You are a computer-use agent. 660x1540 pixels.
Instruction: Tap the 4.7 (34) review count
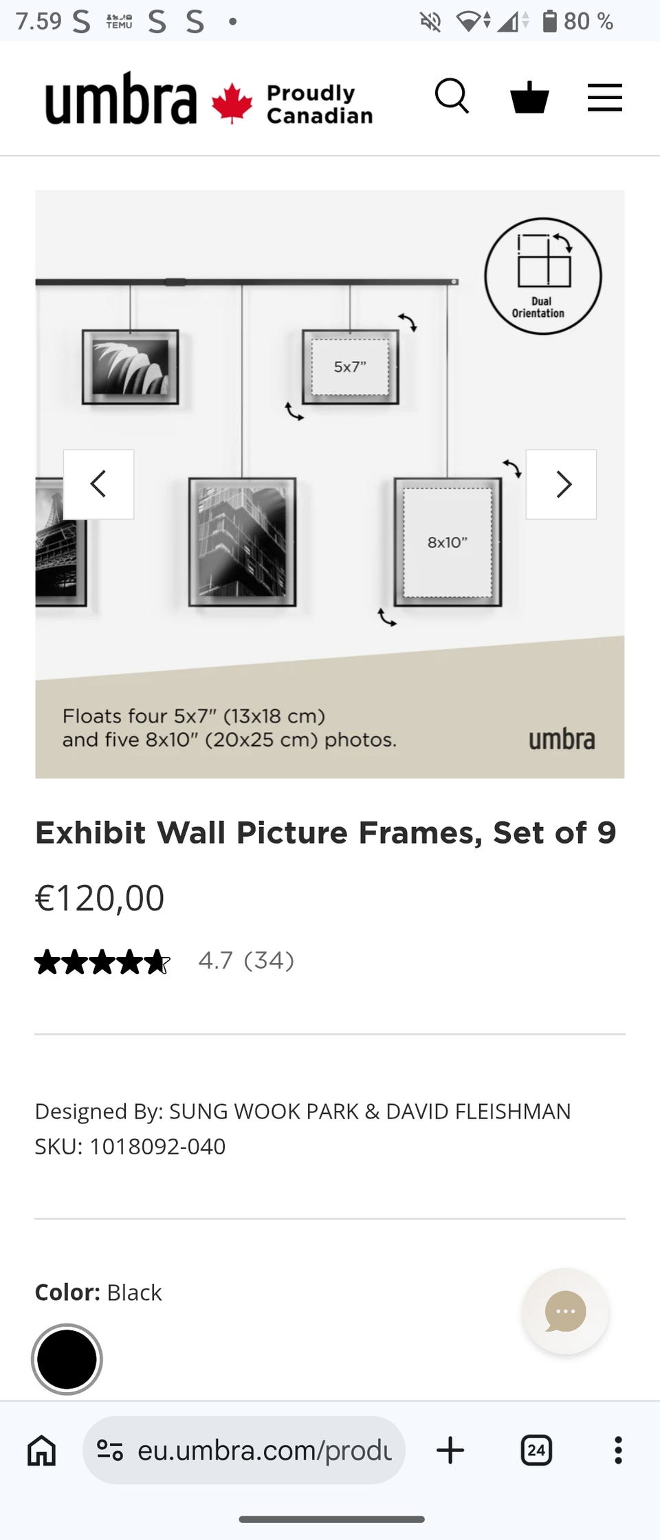pyautogui.click(x=246, y=960)
